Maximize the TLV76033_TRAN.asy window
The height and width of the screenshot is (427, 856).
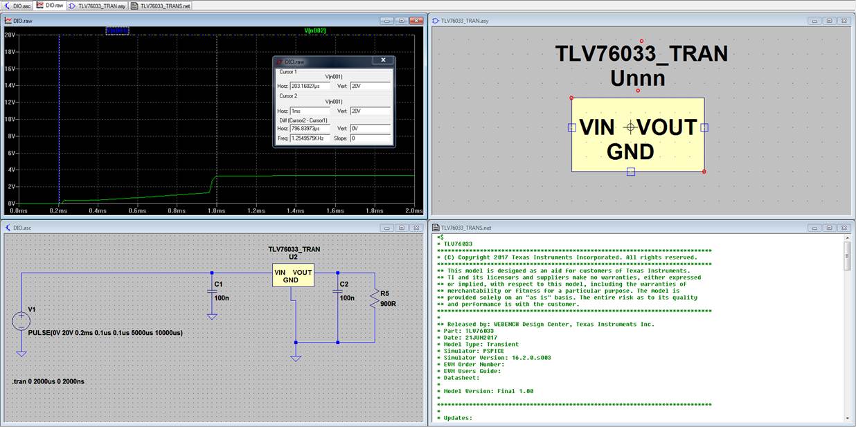click(x=829, y=21)
